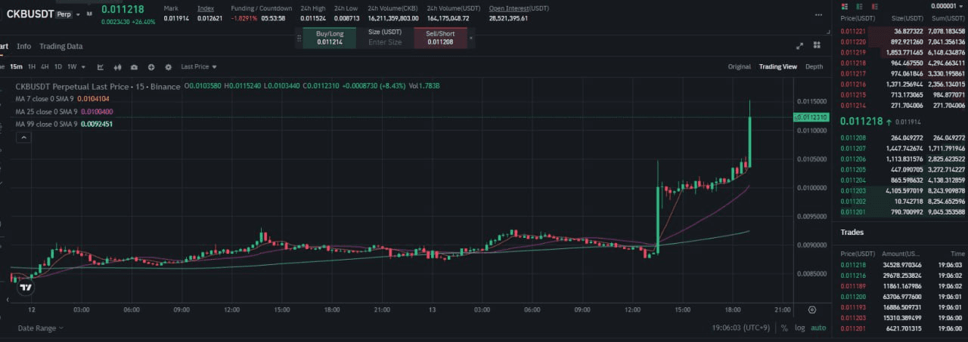Select 15m timeframe

click(16, 66)
